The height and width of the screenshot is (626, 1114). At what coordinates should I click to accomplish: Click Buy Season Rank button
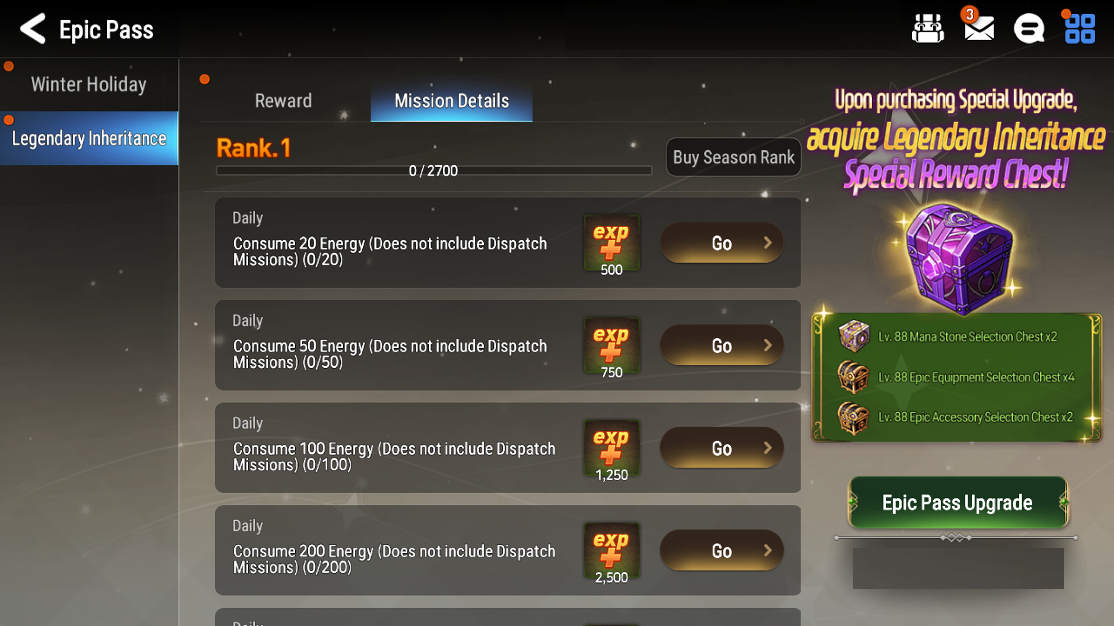tap(733, 157)
